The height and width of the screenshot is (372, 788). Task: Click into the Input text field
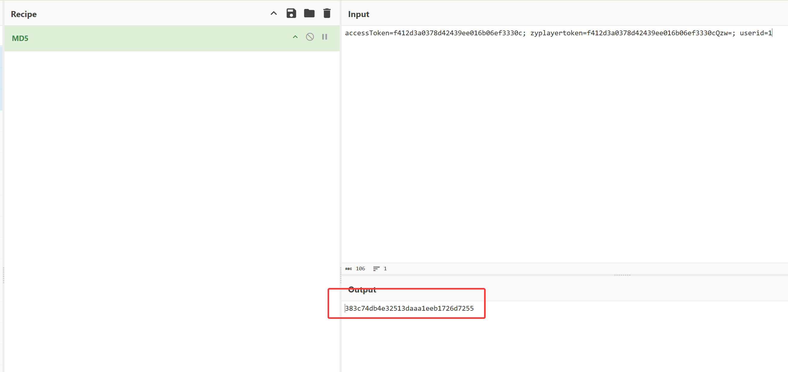tap(551, 138)
